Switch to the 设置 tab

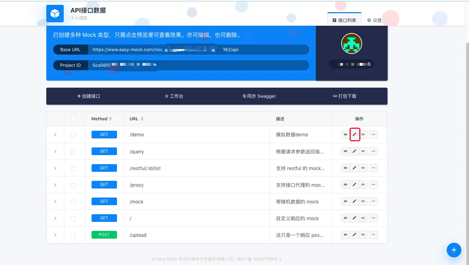(374, 20)
